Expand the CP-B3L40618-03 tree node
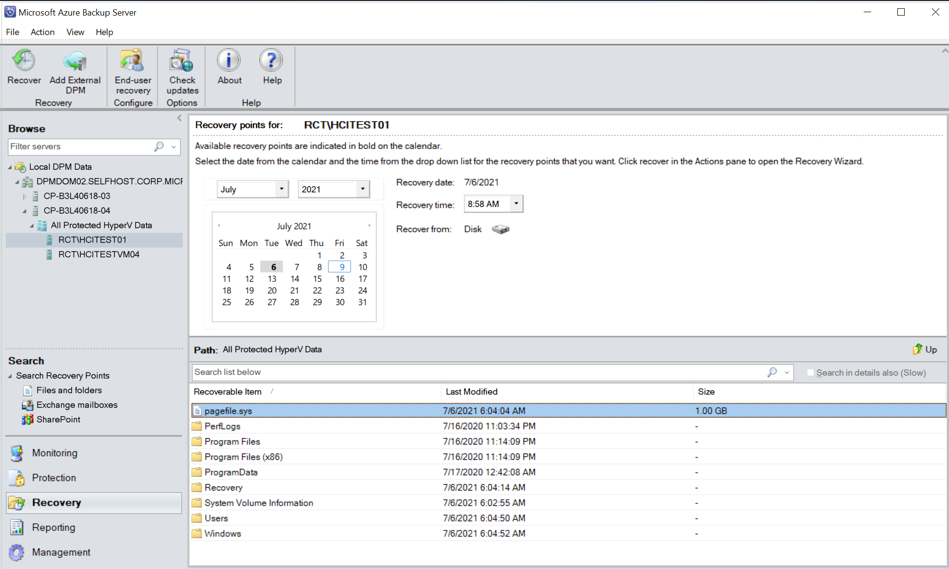Screen dimensions: 949x569 (24, 195)
